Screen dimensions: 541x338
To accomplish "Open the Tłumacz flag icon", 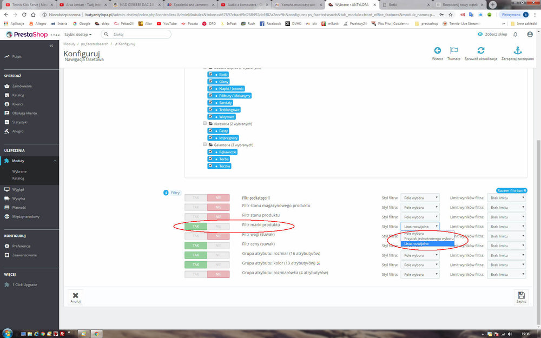I will click(x=454, y=51).
